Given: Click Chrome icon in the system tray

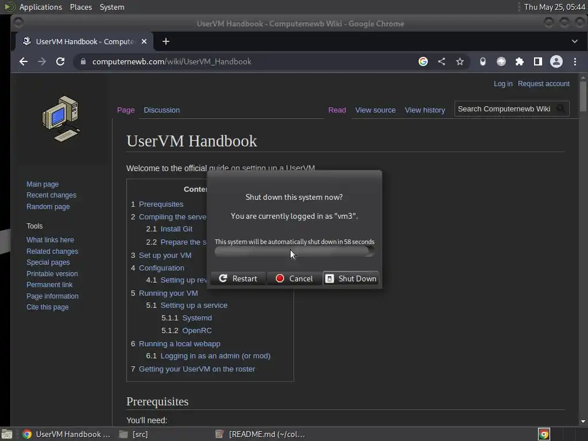Looking at the screenshot, I should (x=544, y=434).
